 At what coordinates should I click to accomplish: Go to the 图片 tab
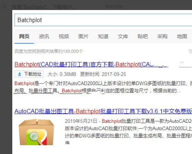[x=83, y=37]
